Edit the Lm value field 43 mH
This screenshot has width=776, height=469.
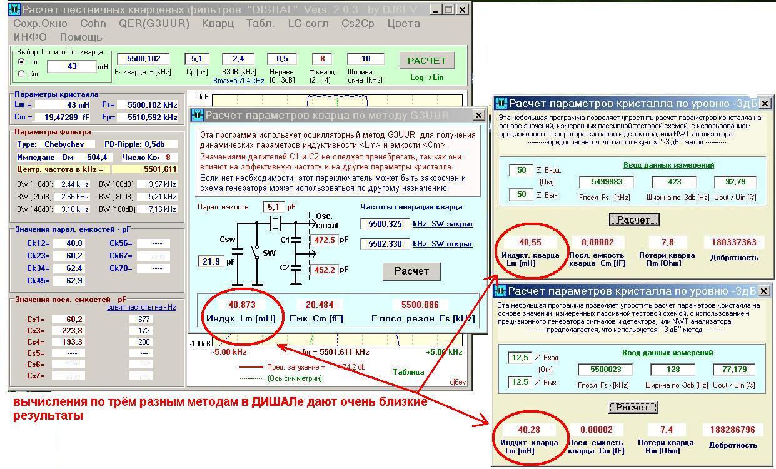(x=72, y=66)
